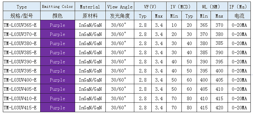Select the 0-20MA cell in TM-L03UV400-E row
253x115 pixels.
(239, 80)
